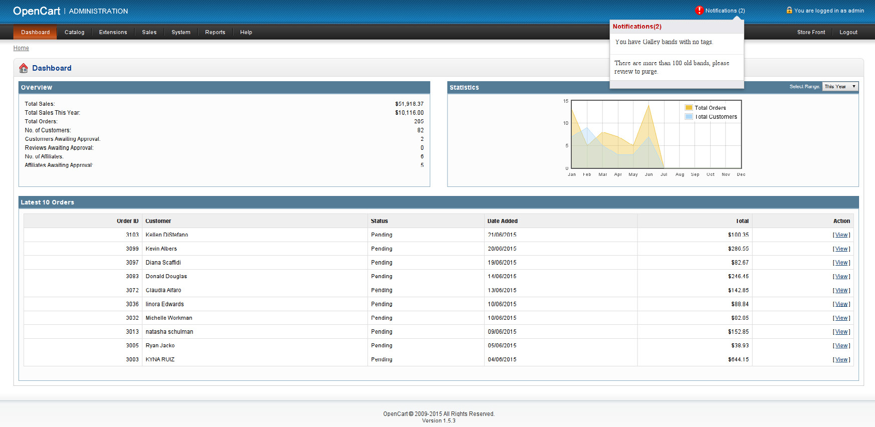View order 3103 for Kellen DiStefano

point(841,235)
